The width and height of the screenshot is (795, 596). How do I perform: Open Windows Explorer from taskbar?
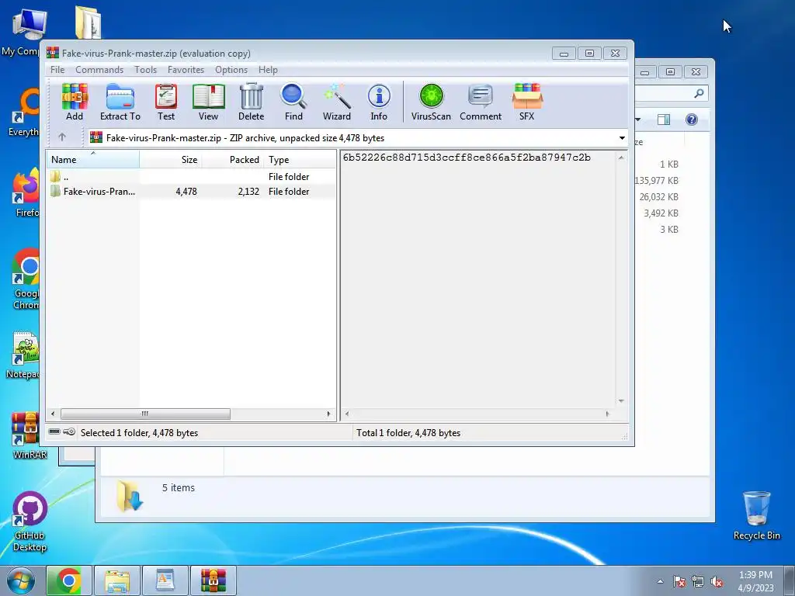(x=117, y=580)
